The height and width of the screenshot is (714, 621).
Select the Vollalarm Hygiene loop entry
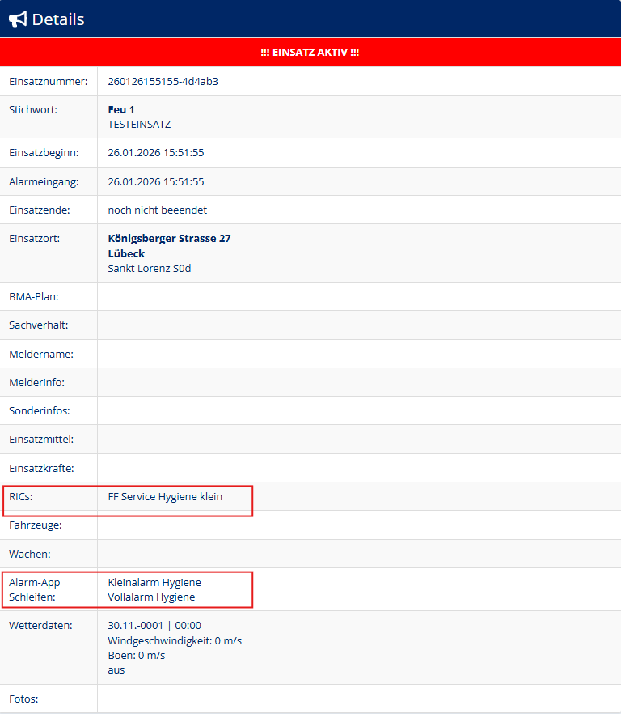click(x=151, y=597)
